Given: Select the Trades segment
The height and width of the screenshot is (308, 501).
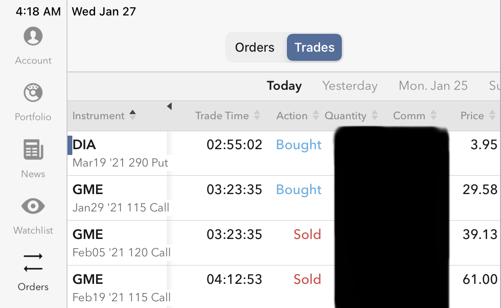Looking at the screenshot, I should tap(314, 47).
